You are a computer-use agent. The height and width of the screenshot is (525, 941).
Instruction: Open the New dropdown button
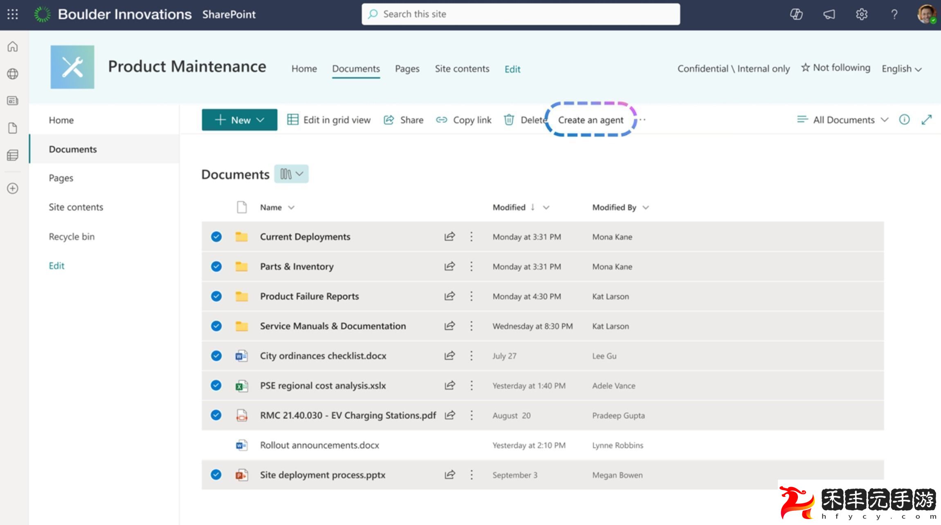coord(240,120)
